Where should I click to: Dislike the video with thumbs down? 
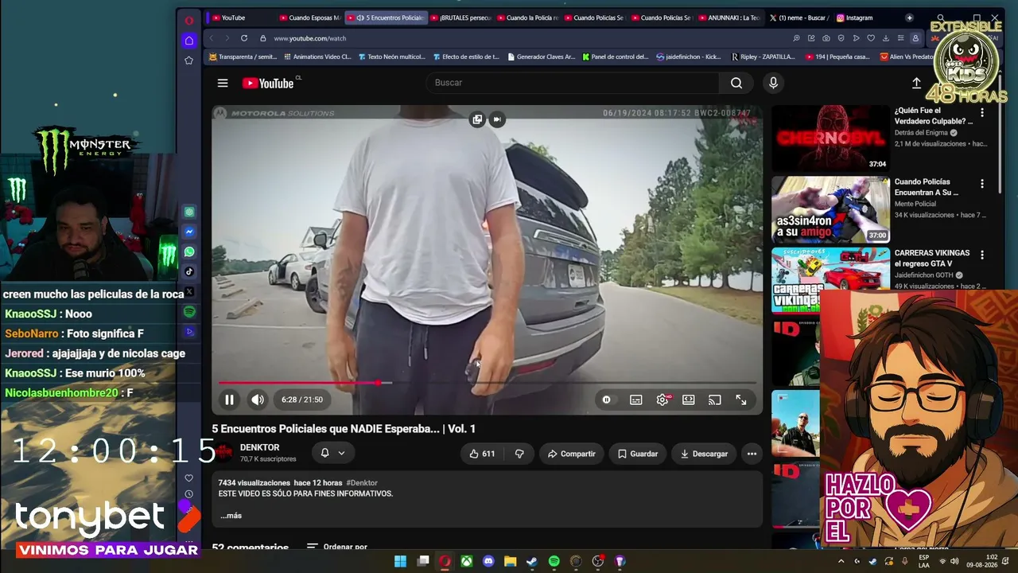(519, 454)
